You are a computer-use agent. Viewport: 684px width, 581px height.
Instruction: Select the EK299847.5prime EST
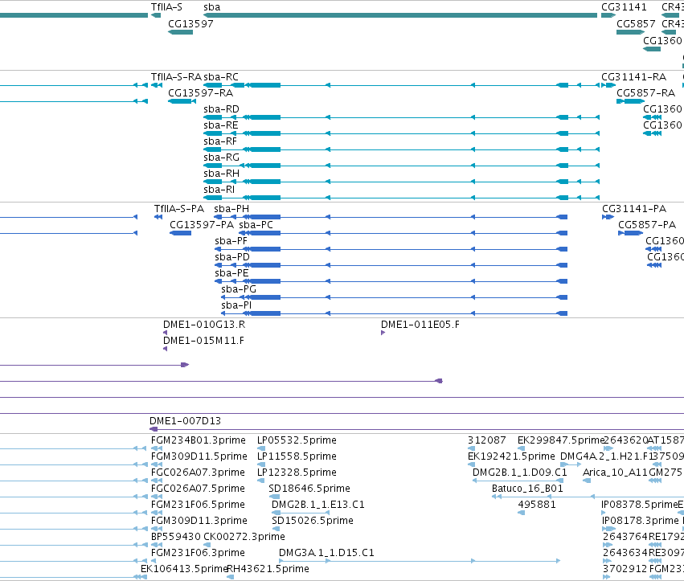pos(521,448)
